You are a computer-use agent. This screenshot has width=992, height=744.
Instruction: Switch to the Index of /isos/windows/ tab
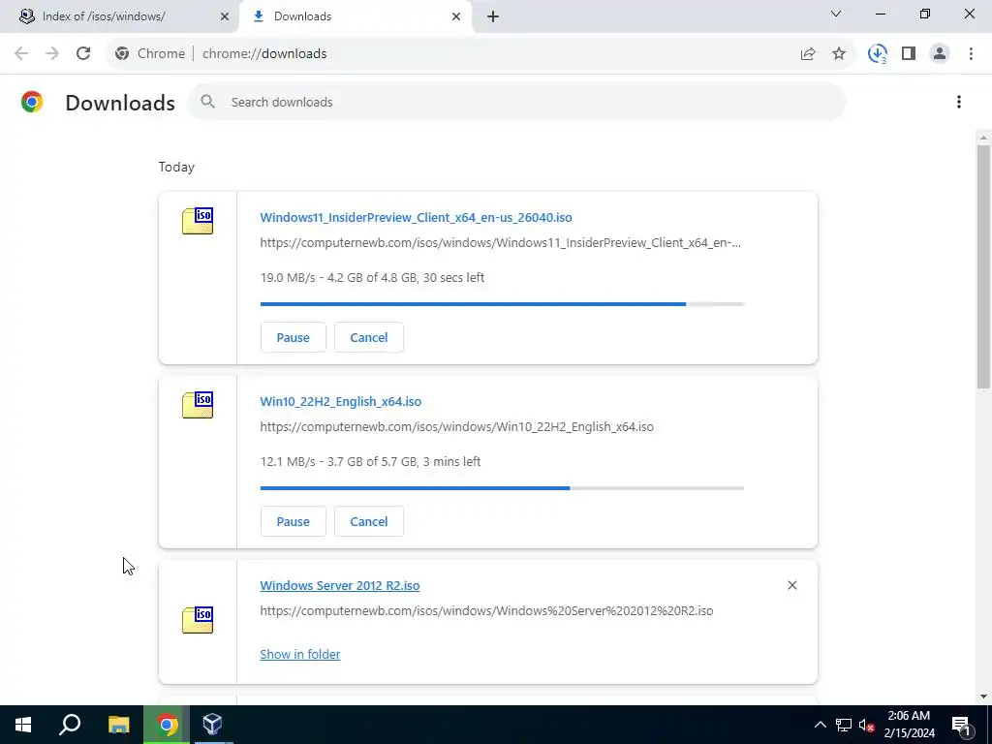click(119, 16)
